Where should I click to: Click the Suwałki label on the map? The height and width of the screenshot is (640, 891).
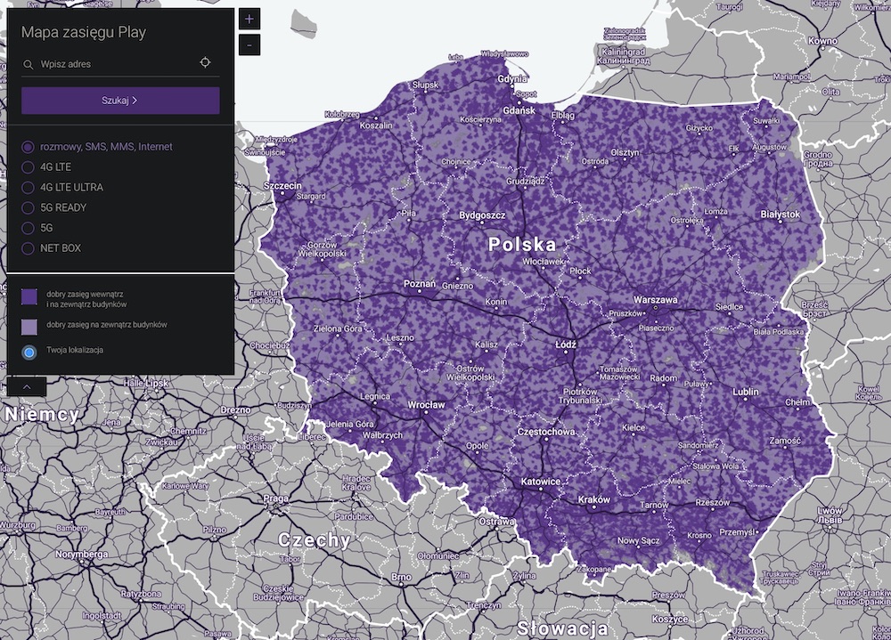coord(766,120)
